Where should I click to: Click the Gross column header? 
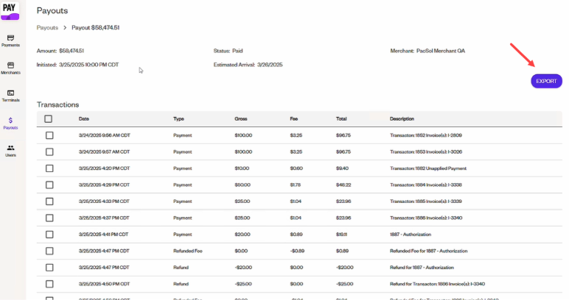[x=241, y=118]
